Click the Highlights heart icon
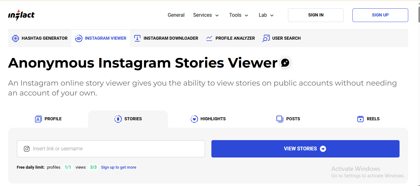420x186 pixels. coord(194,119)
